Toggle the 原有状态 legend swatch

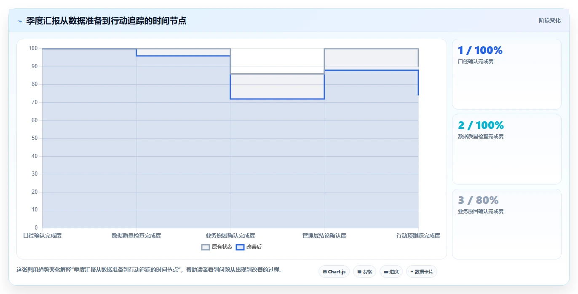tap(206, 247)
